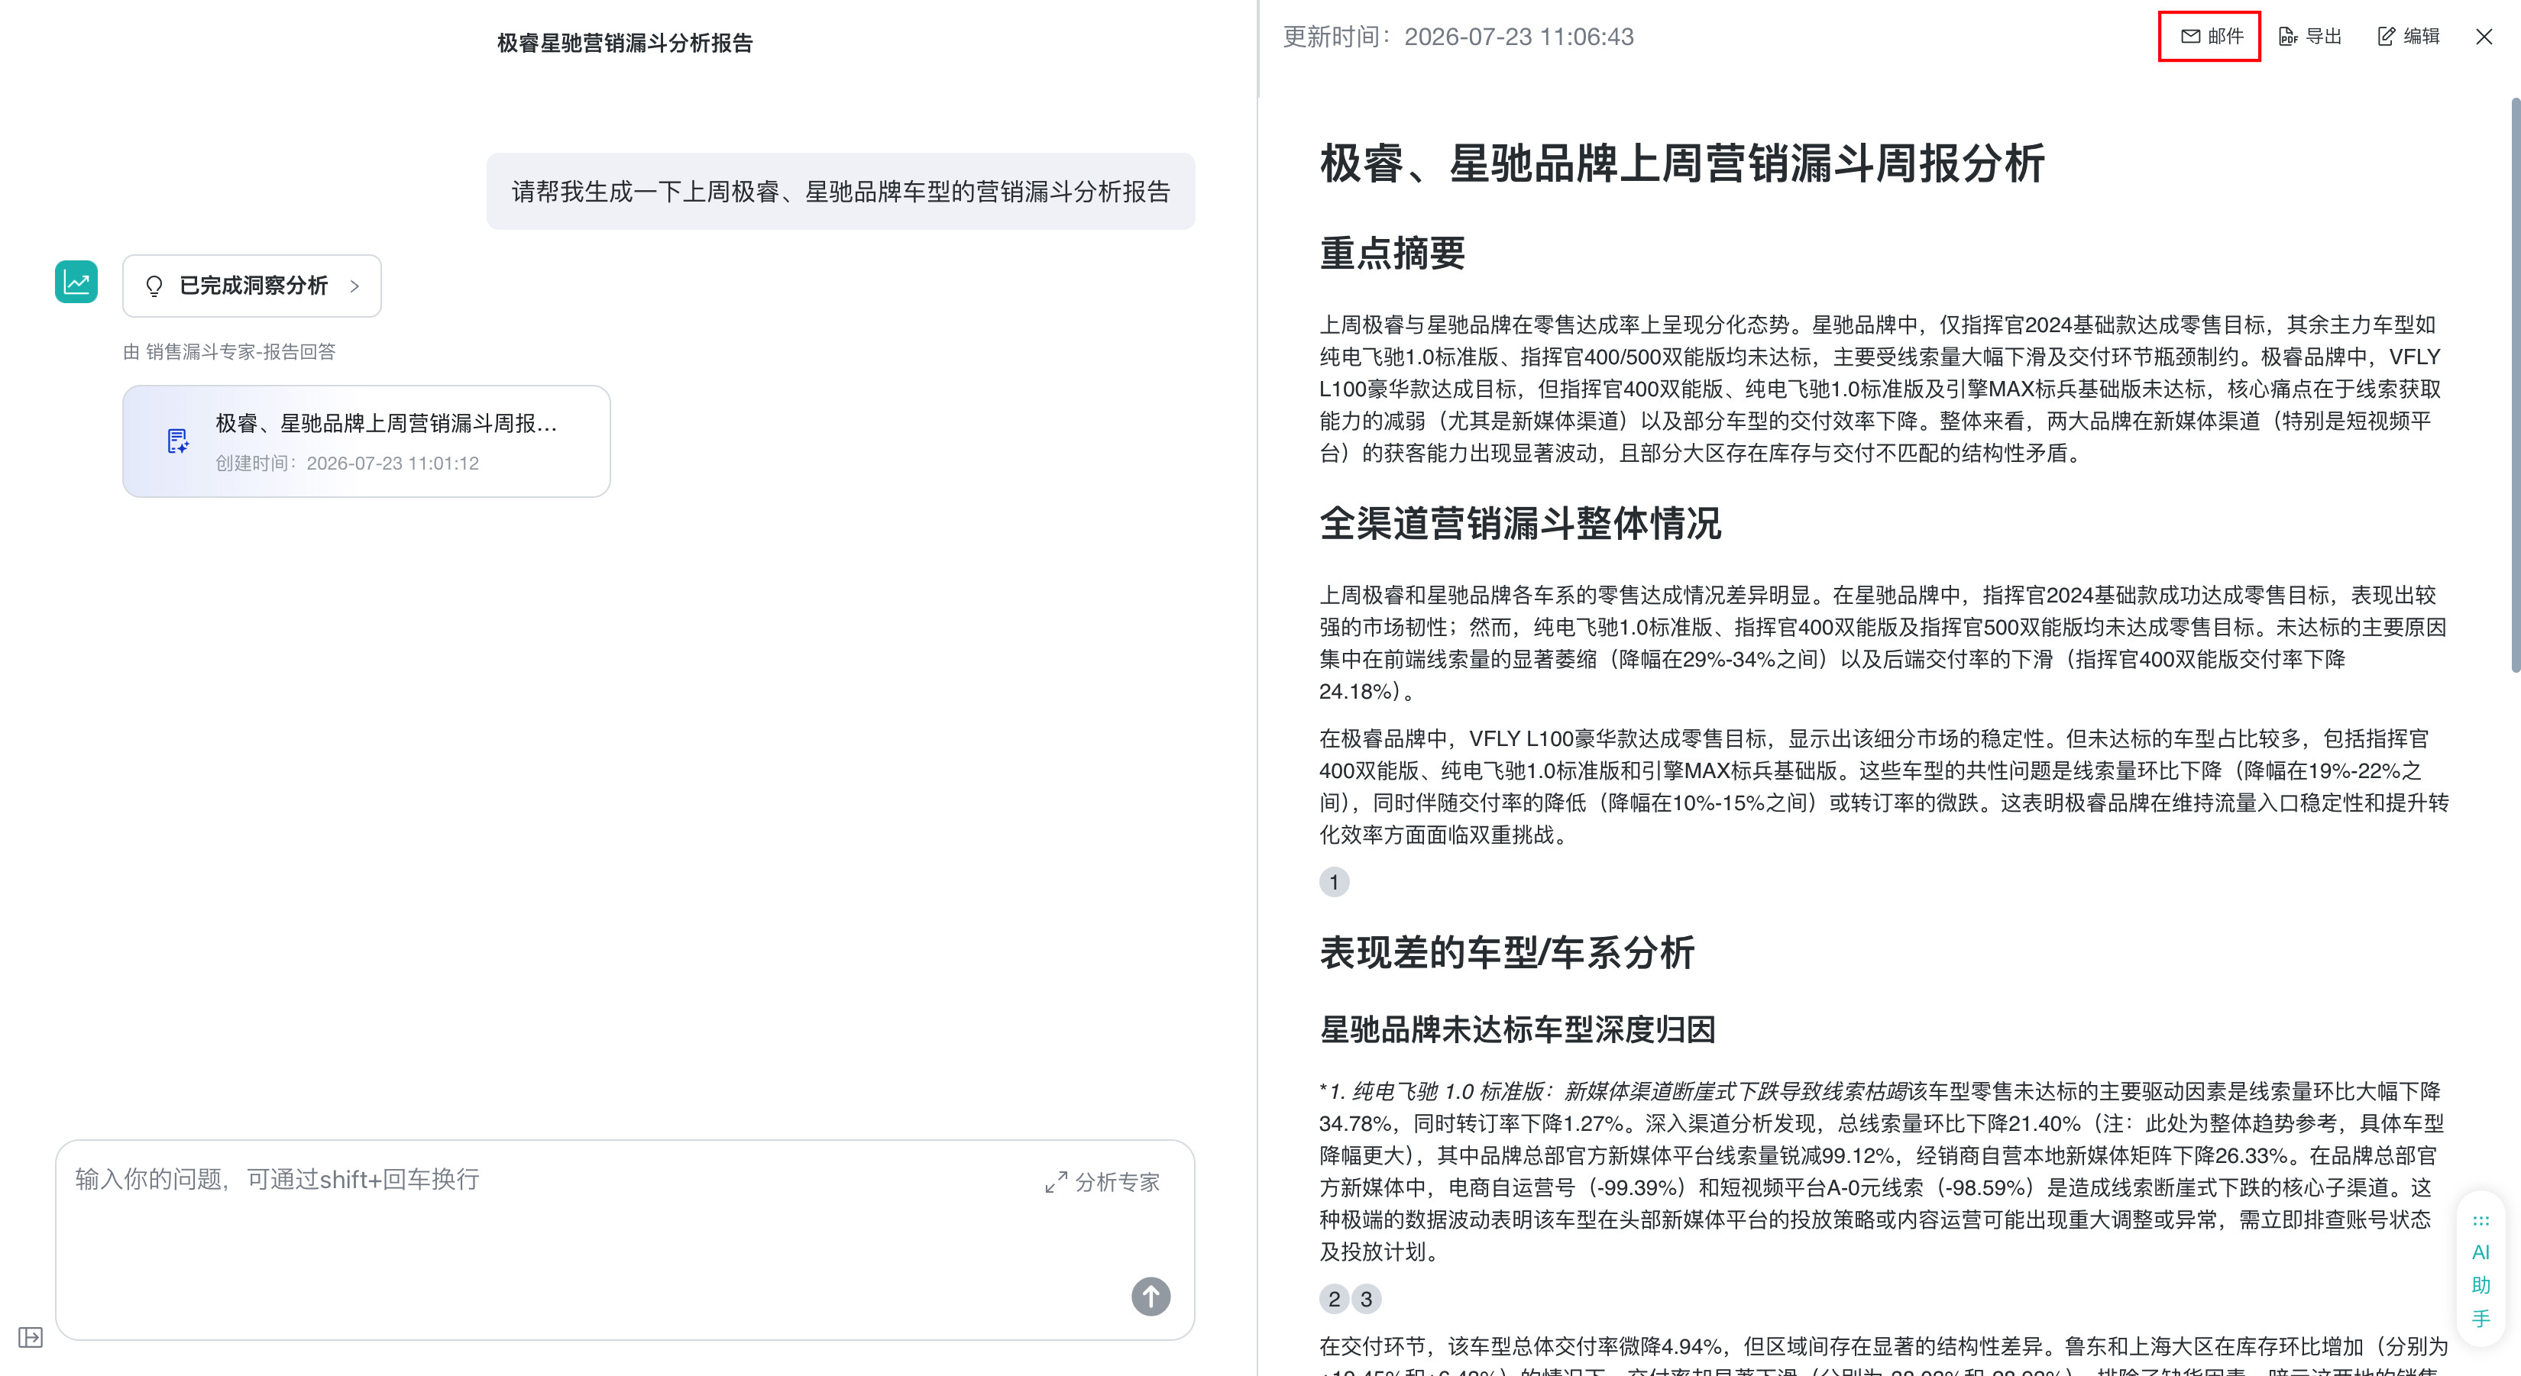Select the user message bubble text
Image resolution: width=2521 pixels, height=1376 pixels.
(x=840, y=192)
